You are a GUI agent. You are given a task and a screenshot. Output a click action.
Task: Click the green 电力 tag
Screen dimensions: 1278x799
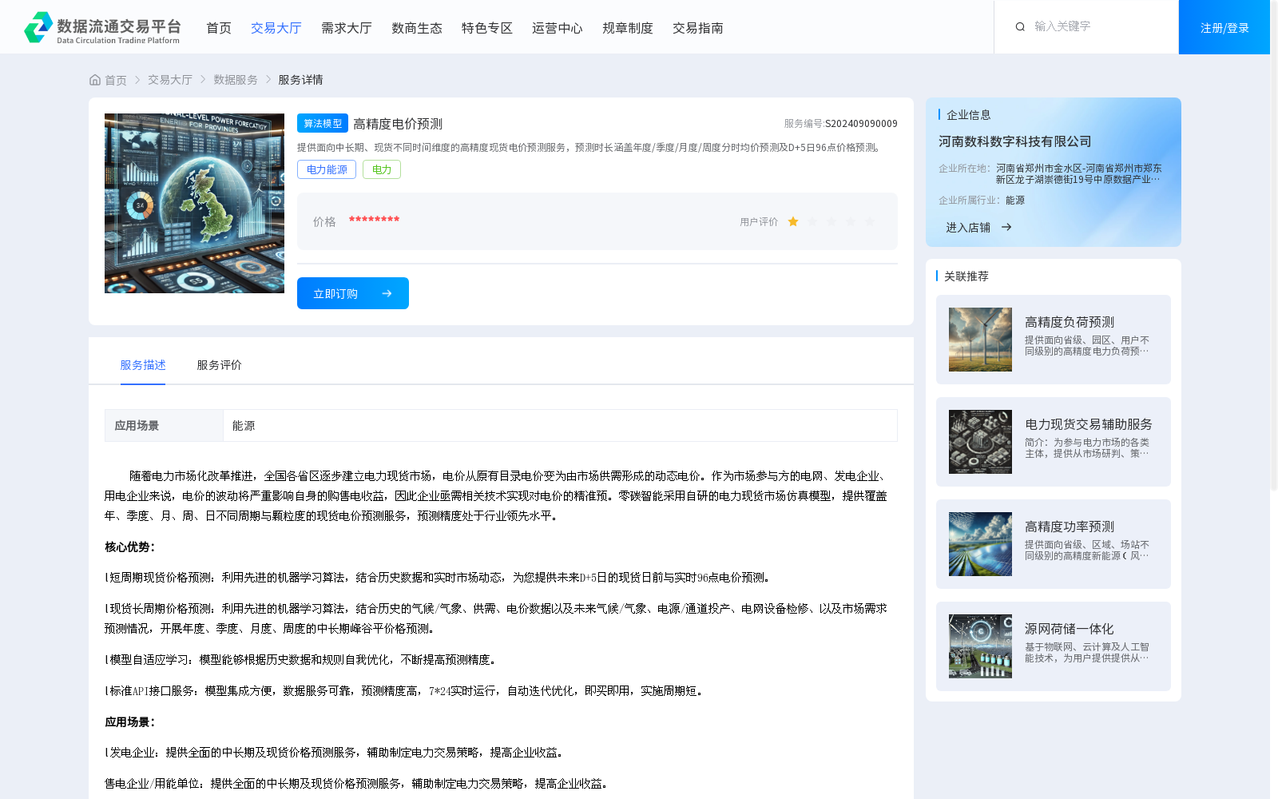click(x=382, y=169)
